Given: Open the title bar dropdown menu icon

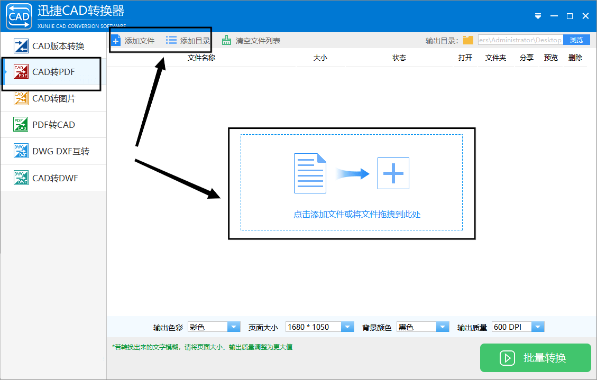Looking at the screenshot, I should (538, 16).
